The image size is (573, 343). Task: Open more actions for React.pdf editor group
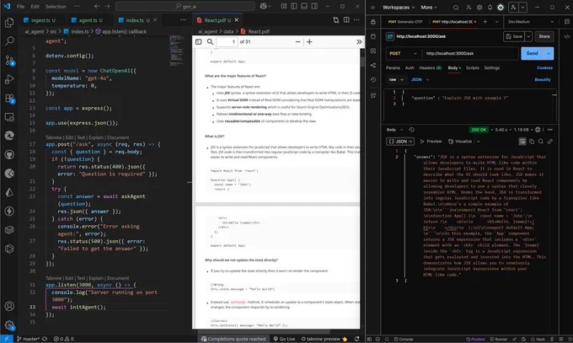[x=356, y=19]
